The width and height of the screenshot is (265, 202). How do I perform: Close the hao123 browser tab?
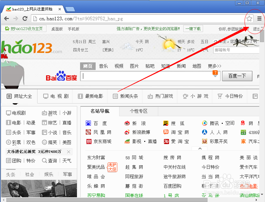(x=60, y=9)
